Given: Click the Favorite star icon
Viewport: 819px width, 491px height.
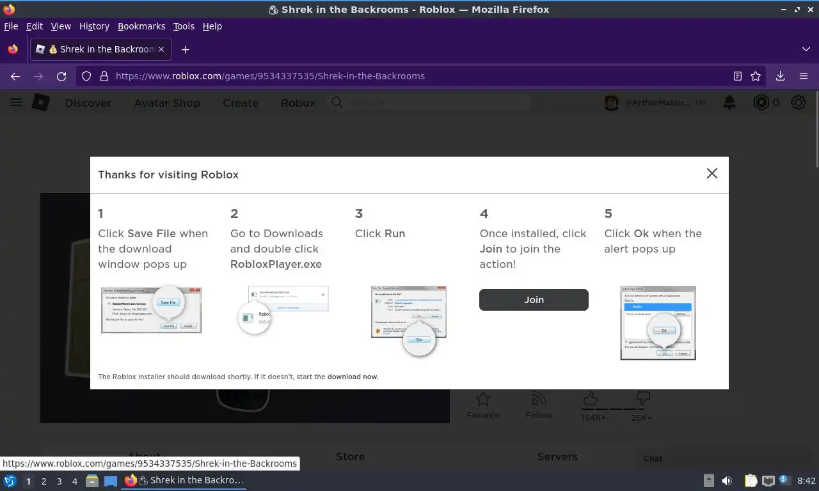Looking at the screenshot, I should tap(483, 400).
